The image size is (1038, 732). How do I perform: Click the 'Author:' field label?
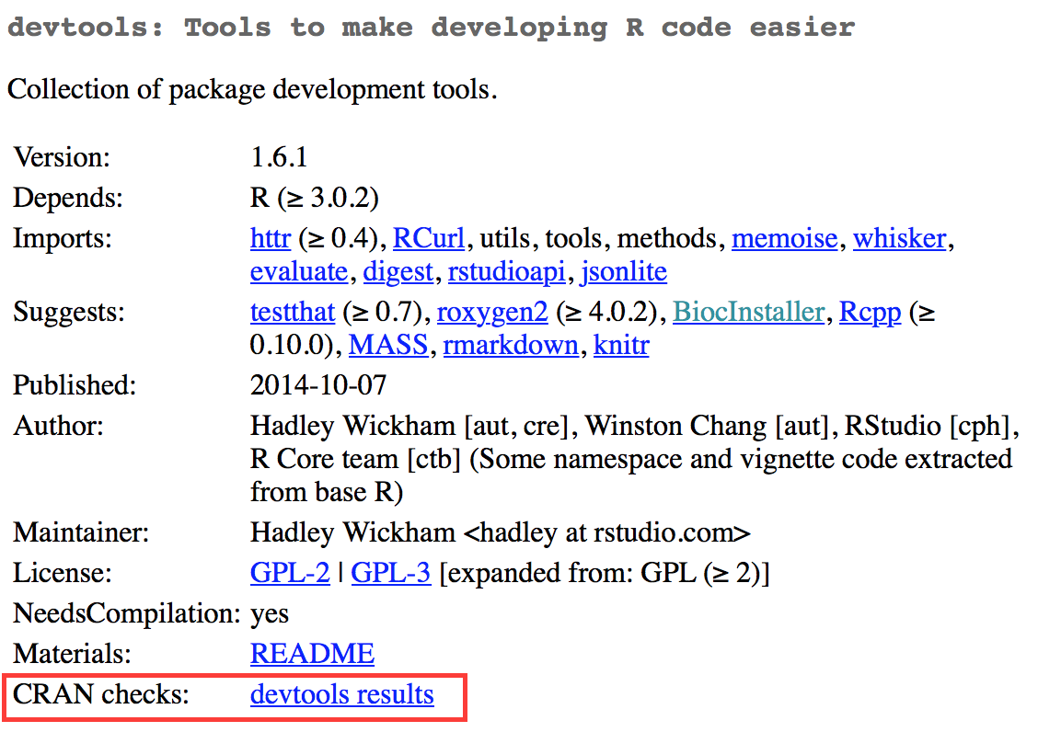58,426
